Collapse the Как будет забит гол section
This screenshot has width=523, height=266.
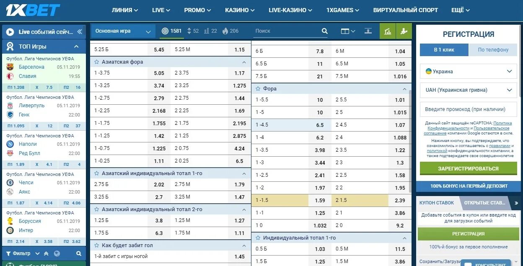point(244,245)
